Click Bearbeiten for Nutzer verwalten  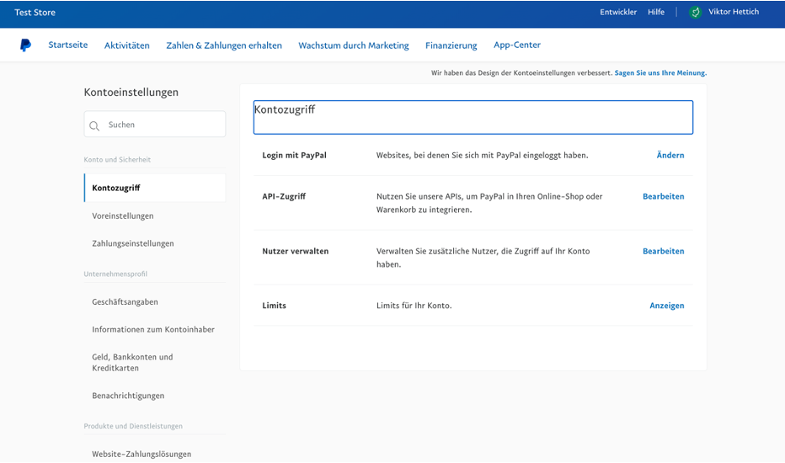(664, 251)
